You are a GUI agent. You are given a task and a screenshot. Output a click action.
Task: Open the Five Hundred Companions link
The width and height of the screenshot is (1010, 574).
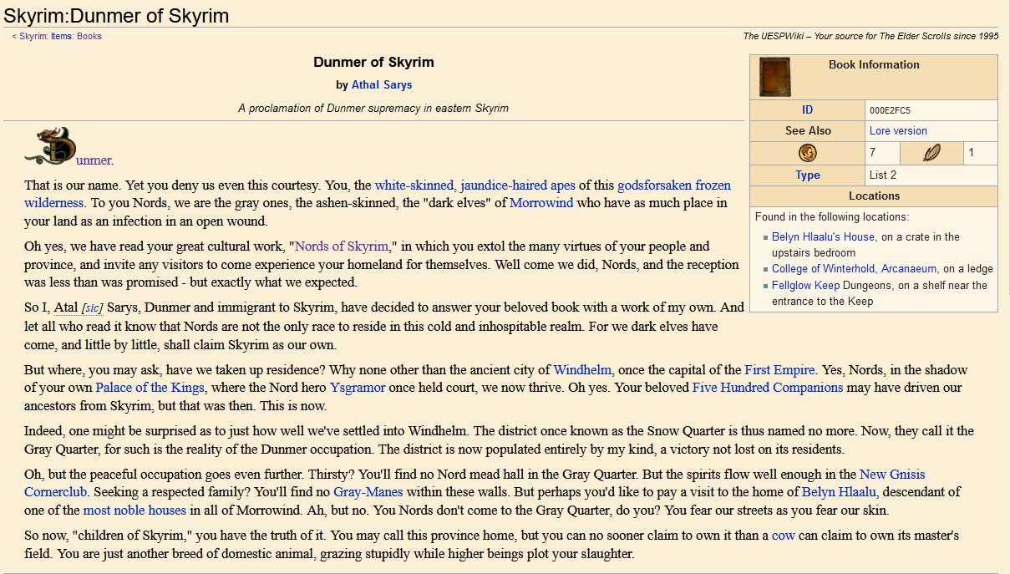pos(768,388)
